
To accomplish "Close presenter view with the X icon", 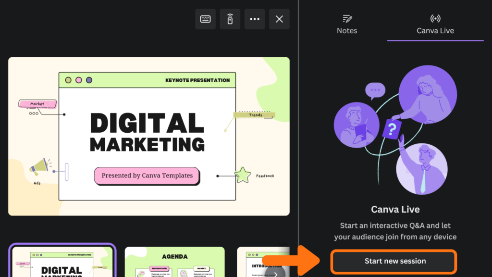I will (279, 19).
